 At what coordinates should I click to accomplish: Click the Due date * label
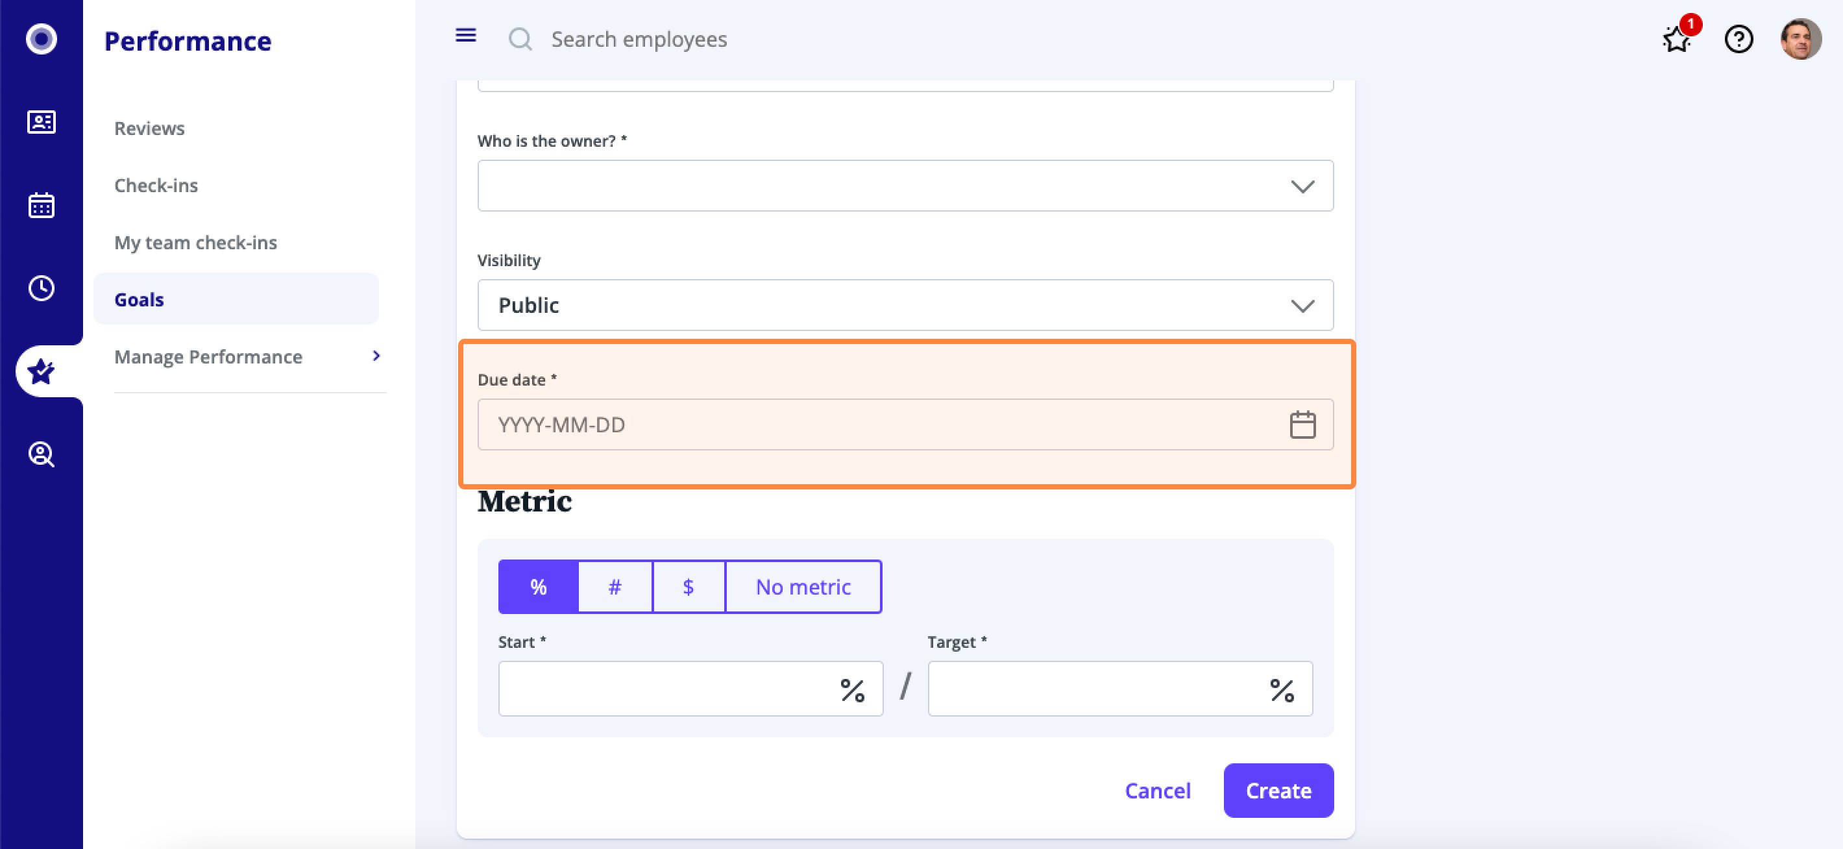click(x=517, y=380)
